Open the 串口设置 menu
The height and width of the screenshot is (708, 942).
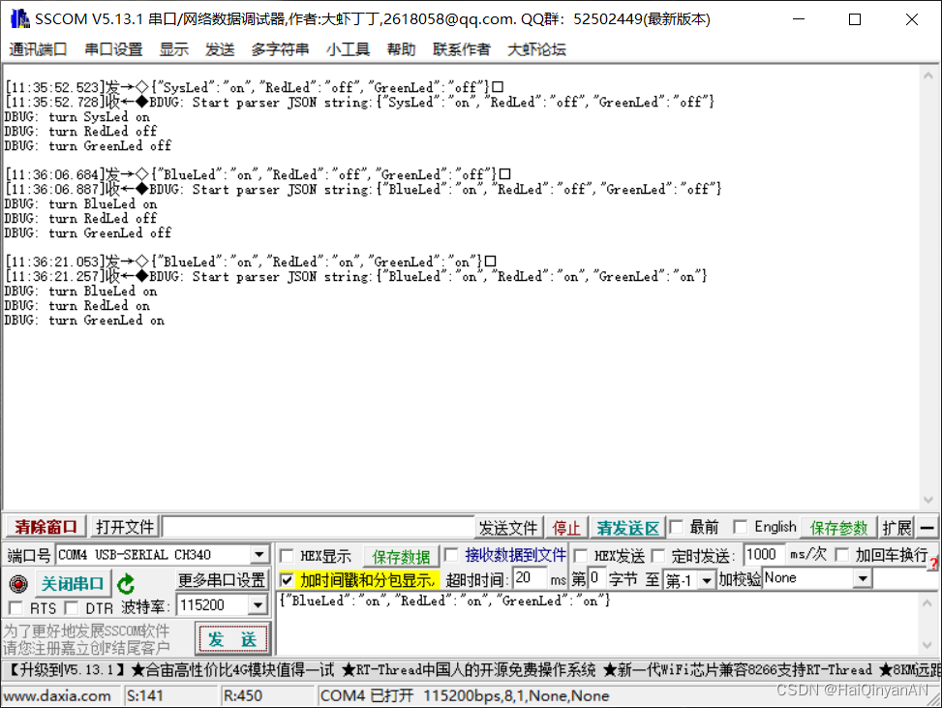(x=112, y=49)
